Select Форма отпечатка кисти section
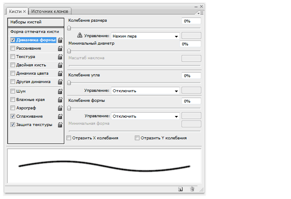 point(35,32)
